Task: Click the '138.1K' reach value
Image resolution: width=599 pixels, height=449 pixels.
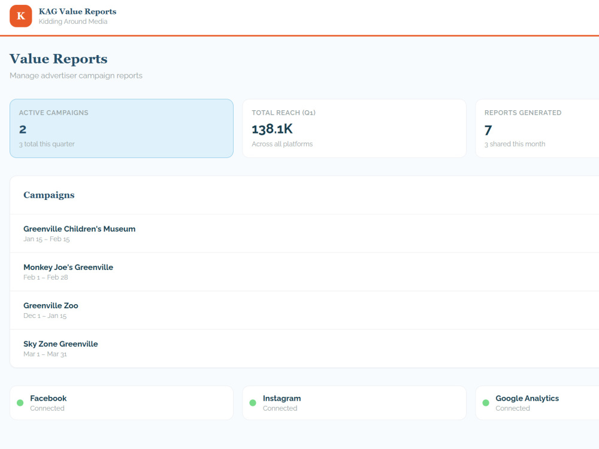Action: (272, 129)
